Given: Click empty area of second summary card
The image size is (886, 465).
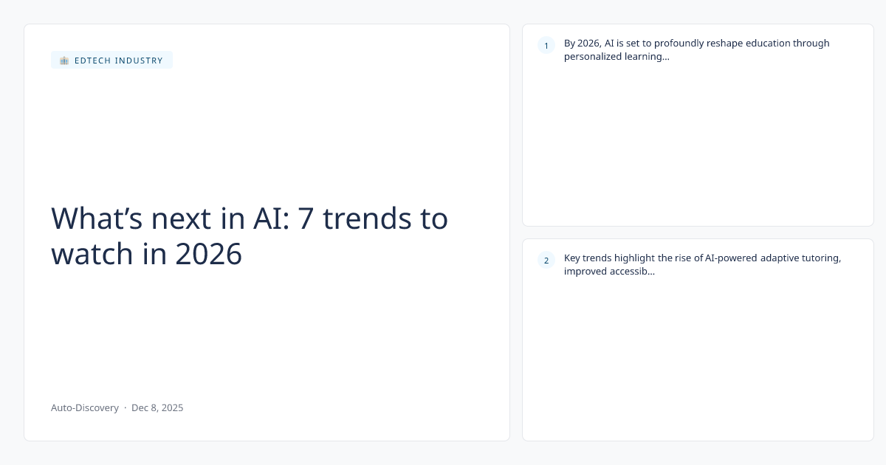Looking at the screenshot, I should (698, 362).
